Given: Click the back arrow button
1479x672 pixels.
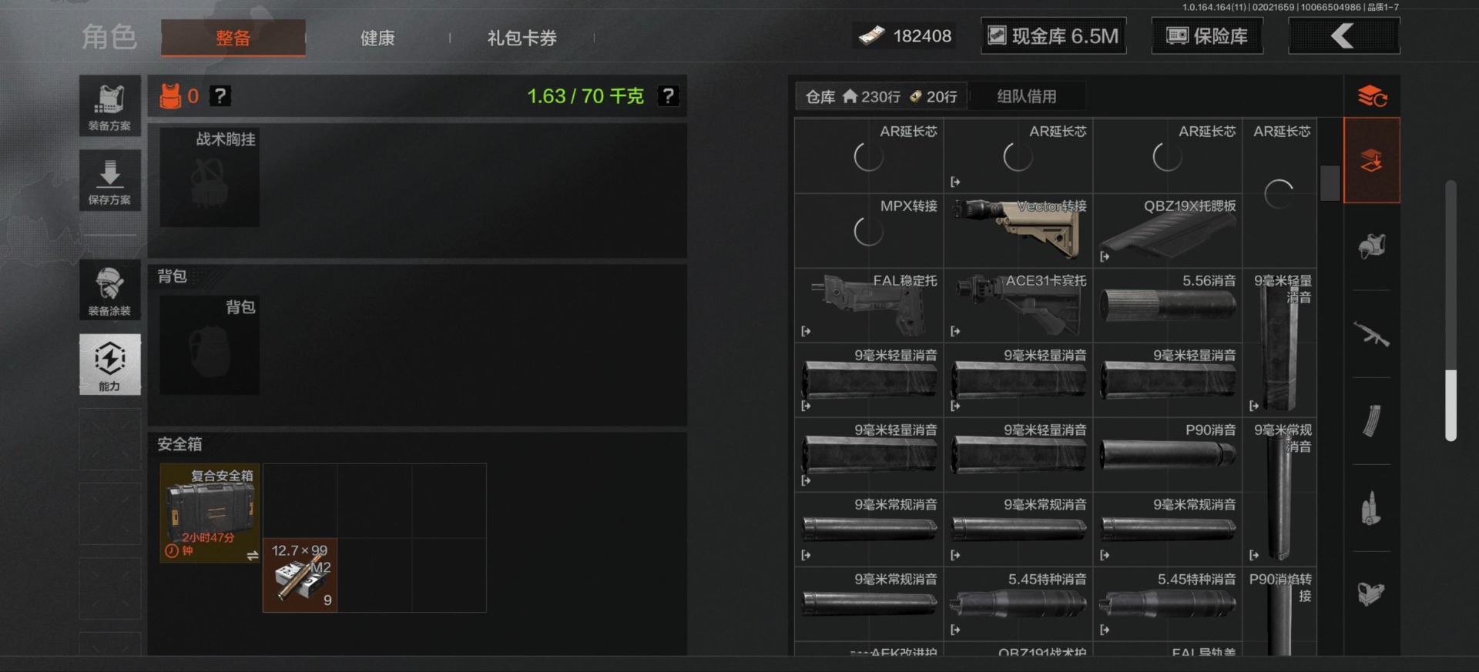Looking at the screenshot, I should click(x=1343, y=36).
